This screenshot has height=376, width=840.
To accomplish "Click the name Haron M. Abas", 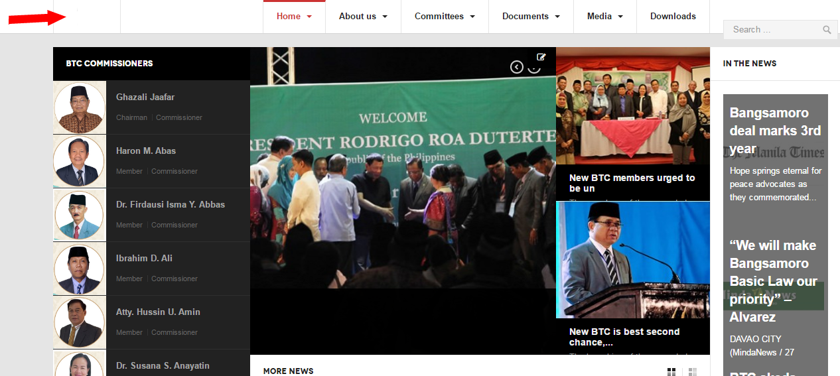I will [146, 151].
